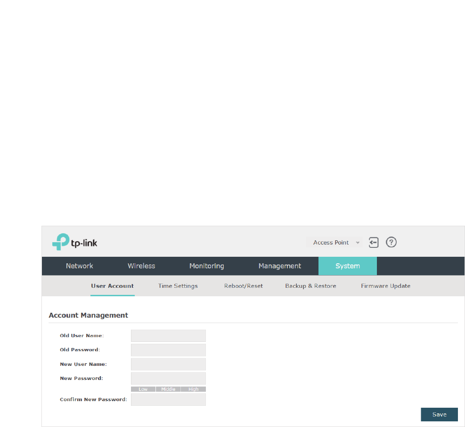Click the High password strength indicator
This screenshot has width=465, height=427.
[193, 389]
